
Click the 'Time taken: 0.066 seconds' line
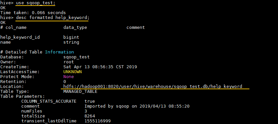click(x=33, y=13)
